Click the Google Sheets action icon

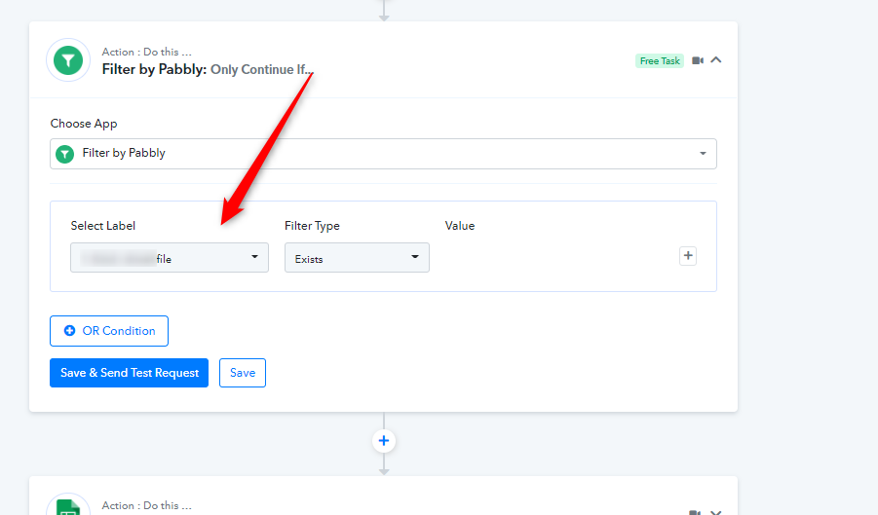(x=68, y=507)
